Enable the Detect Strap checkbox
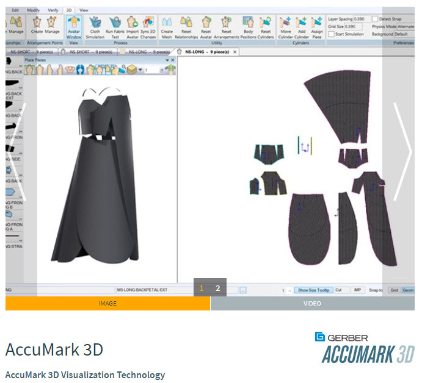Image resolution: width=422 pixels, height=383 pixels. (375, 19)
